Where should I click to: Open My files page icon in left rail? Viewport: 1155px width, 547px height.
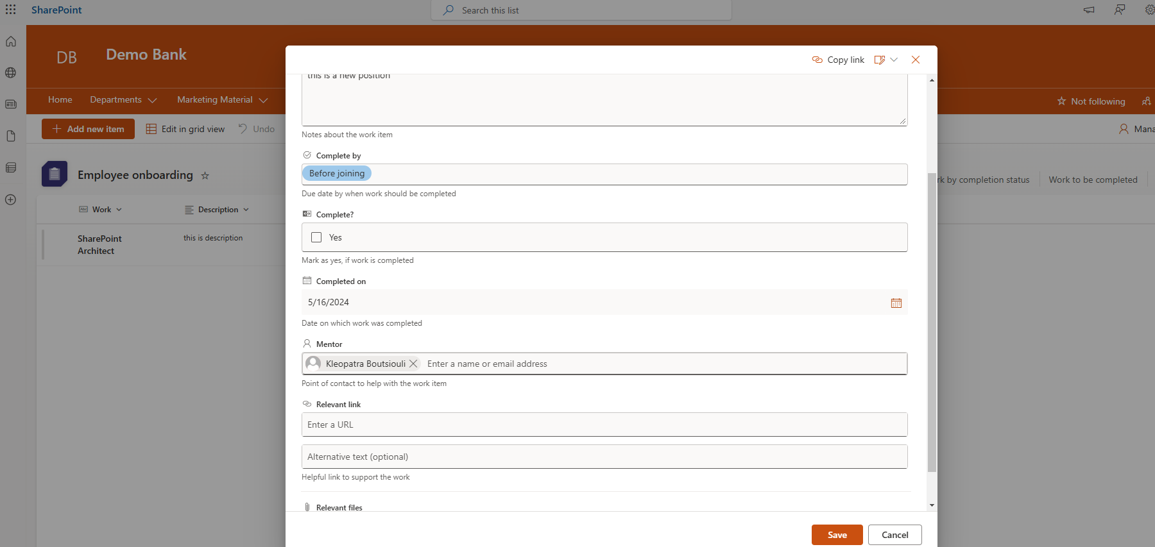click(x=10, y=136)
